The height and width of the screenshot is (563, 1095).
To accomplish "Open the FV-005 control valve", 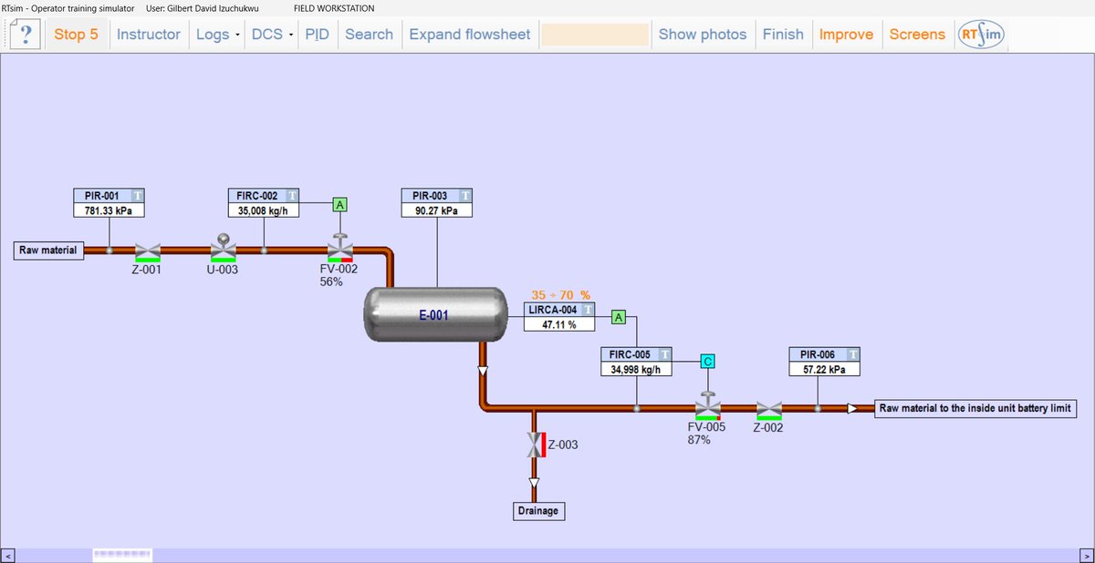I will 707,405.
